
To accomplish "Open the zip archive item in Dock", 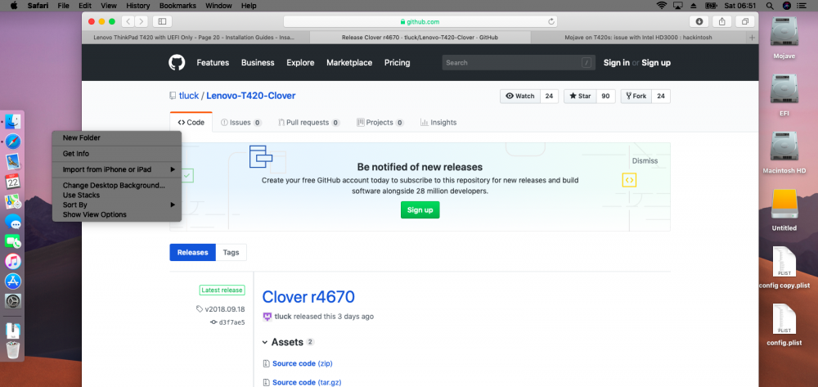I will pos(13,331).
